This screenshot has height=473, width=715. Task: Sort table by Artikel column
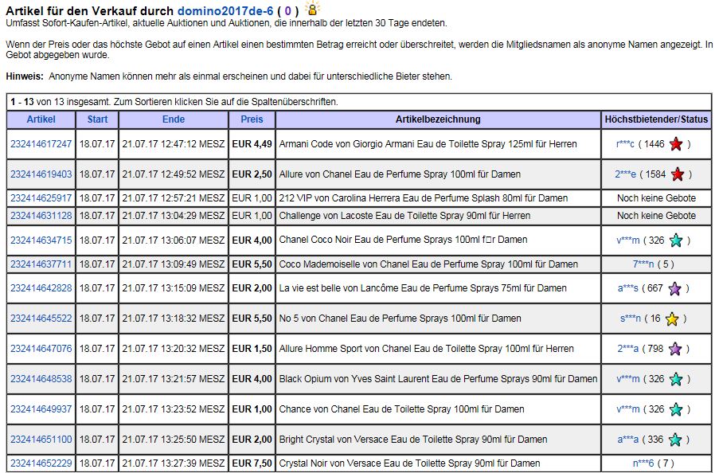pos(41,119)
